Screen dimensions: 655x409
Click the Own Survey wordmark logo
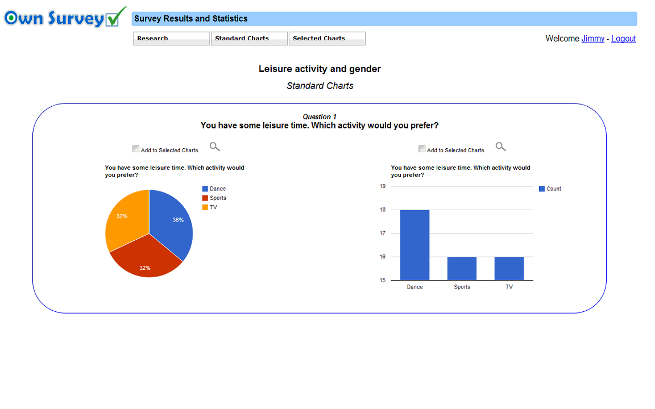(x=54, y=17)
